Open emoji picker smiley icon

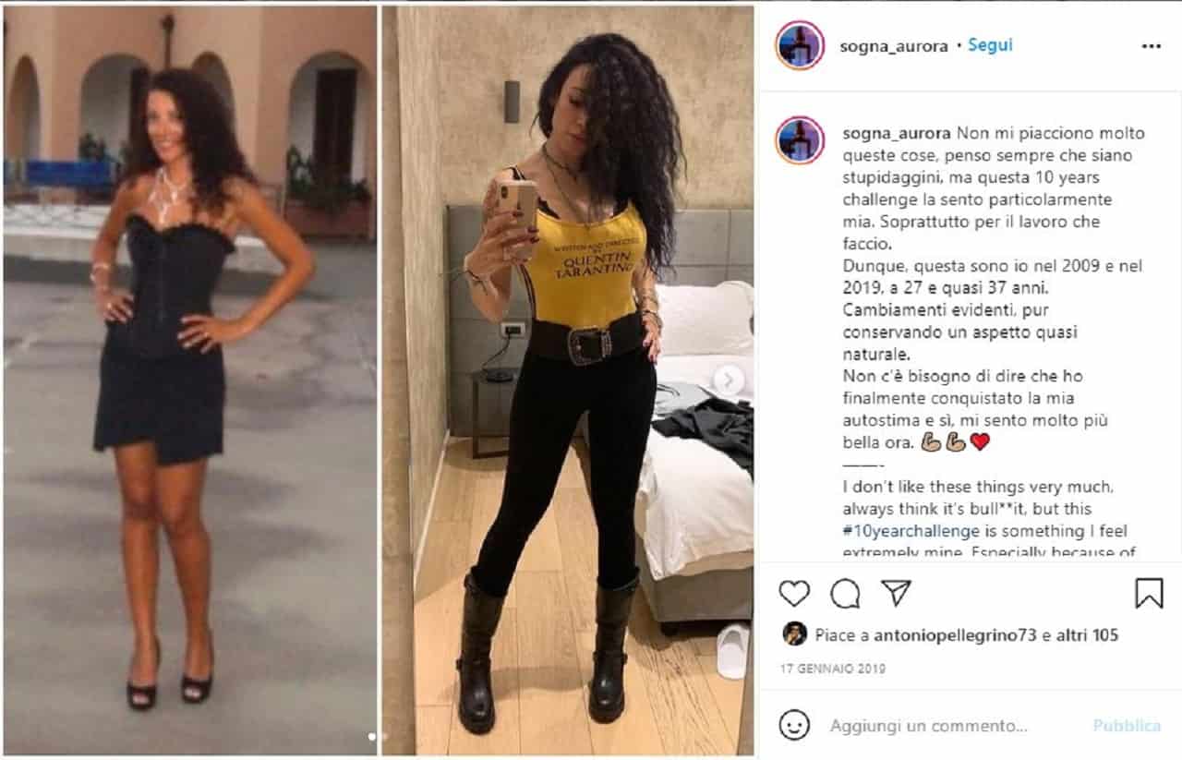(x=794, y=725)
